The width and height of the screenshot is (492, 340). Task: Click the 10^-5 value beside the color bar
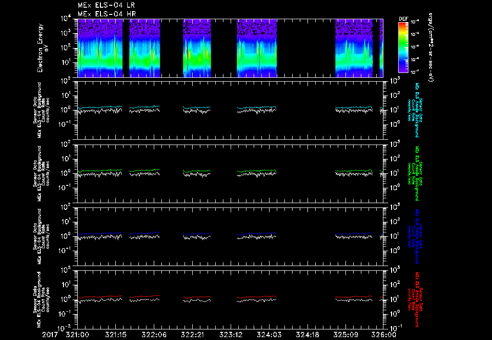(x=415, y=47)
